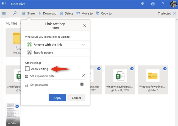
Task: Click the Anyone with the link globe icon
Action: point(29,44)
